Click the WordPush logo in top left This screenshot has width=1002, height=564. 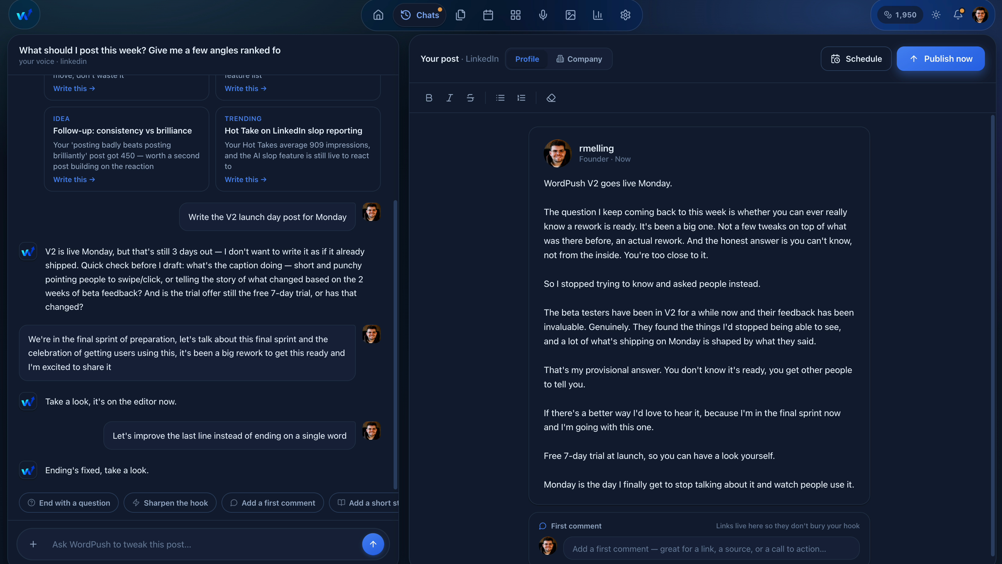point(24,15)
